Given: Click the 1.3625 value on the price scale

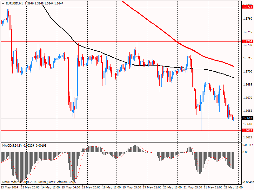Looking at the screenshot, I should [248, 137].
